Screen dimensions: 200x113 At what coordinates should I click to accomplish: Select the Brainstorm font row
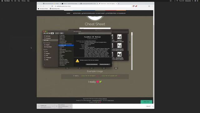click(66, 40)
